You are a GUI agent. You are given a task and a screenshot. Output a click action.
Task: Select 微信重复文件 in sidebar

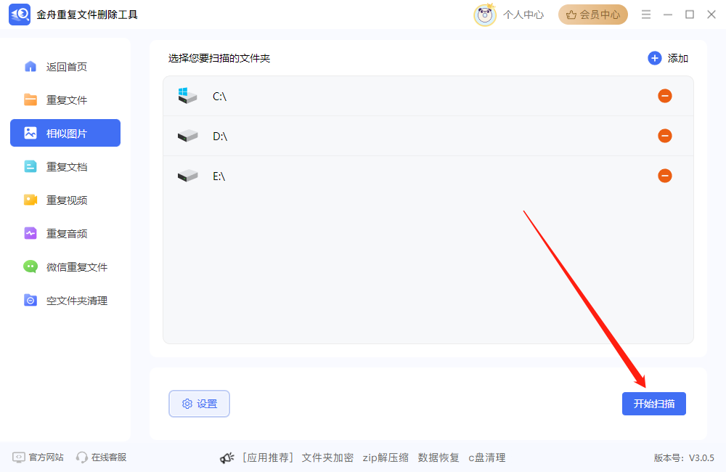pos(65,266)
